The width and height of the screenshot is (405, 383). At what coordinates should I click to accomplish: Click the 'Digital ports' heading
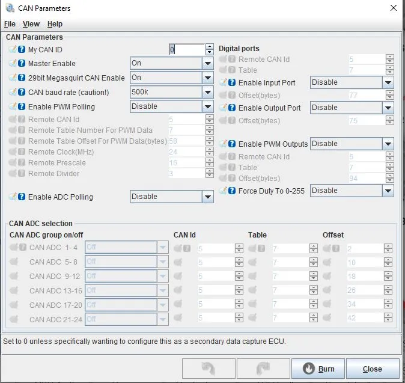pos(239,49)
